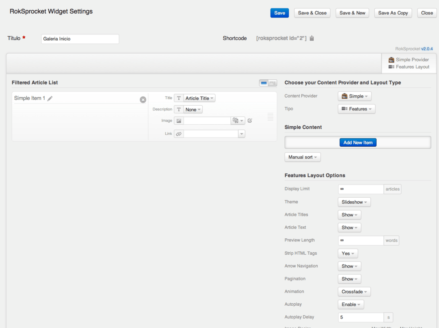Click the picture icon in the Image row
The image size is (439, 328).
click(179, 121)
